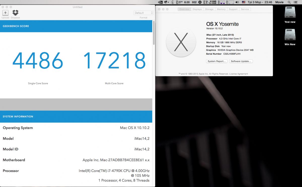
Task: Click the System Report button
Action: point(217,61)
